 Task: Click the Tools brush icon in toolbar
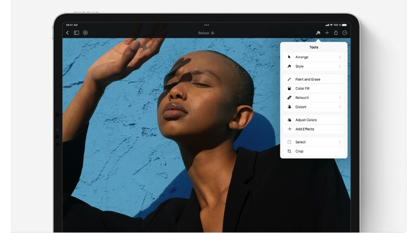click(318, 33)
